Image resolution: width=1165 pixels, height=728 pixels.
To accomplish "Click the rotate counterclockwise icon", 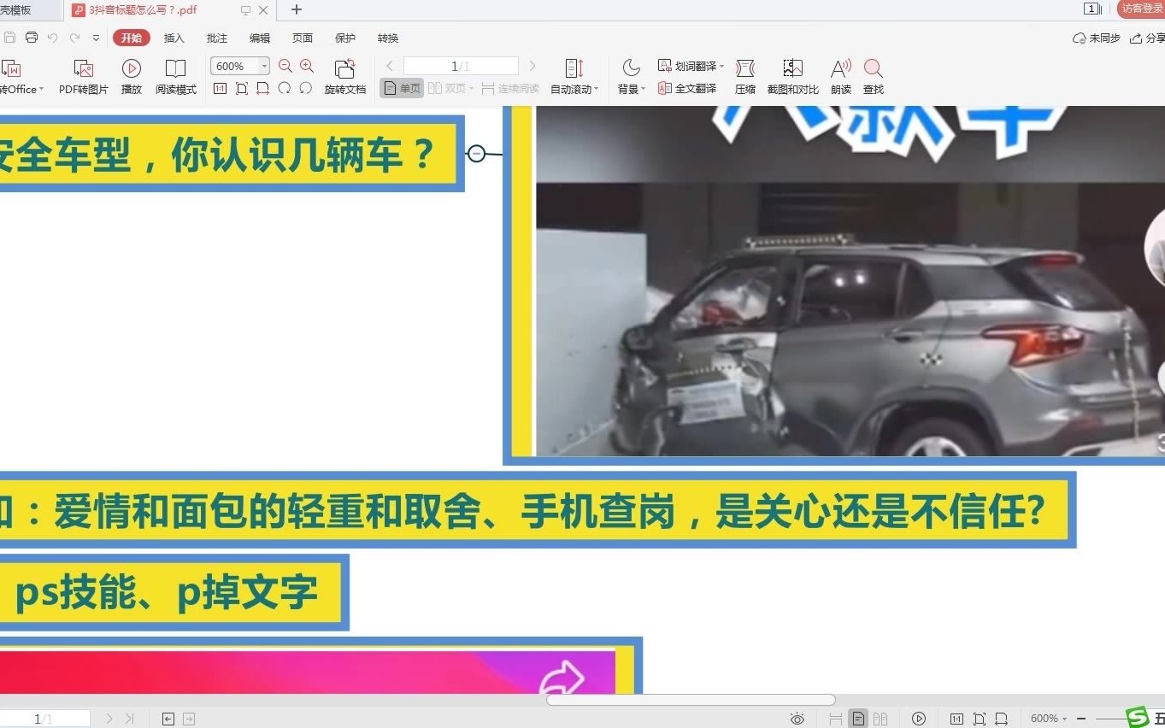I will point(305,88).
